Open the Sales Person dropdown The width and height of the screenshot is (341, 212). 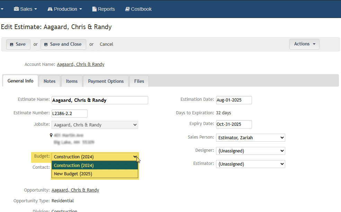pyautogui.click(x=250, y=138)
